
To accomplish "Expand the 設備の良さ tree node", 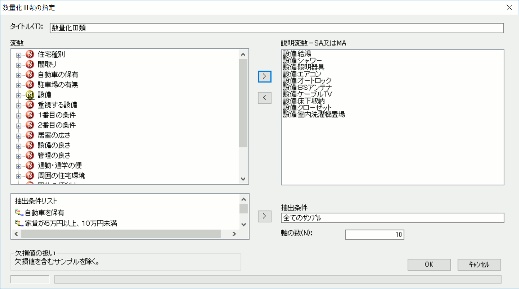I will tap(19, 146).
